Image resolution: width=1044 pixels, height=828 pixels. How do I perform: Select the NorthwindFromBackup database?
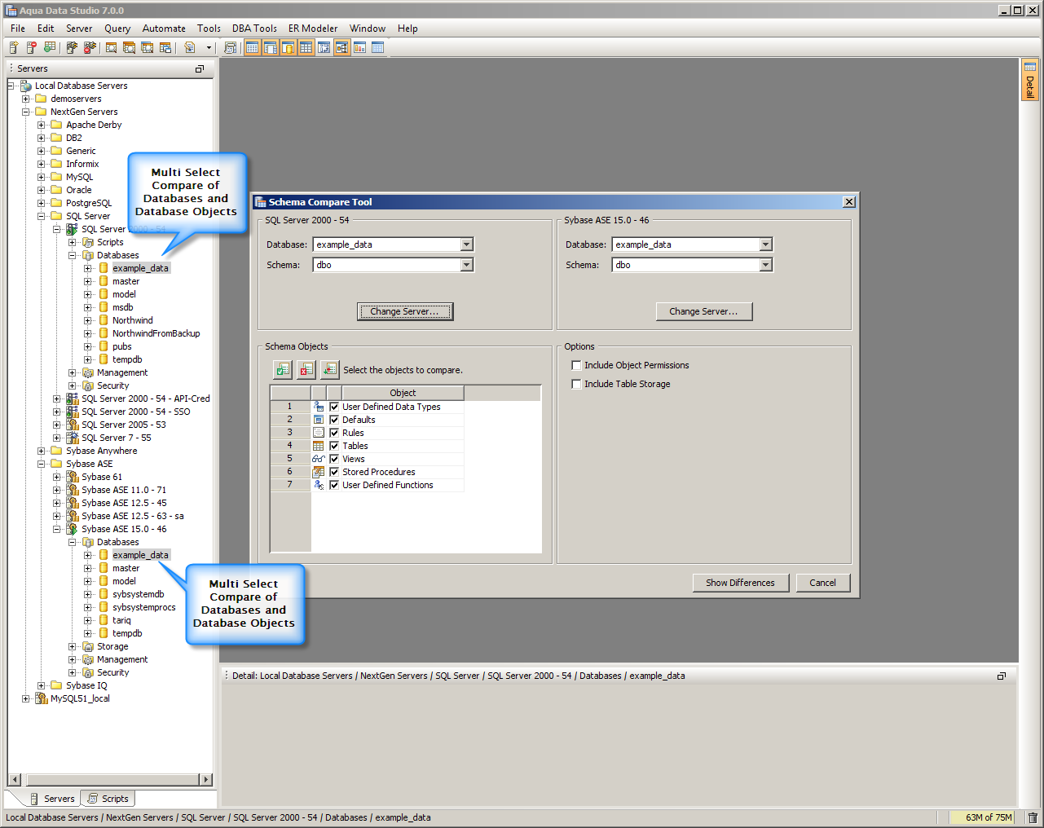(x=156, y=333)
